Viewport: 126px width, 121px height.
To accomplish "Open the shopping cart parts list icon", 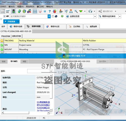I will tap(8, 11).
